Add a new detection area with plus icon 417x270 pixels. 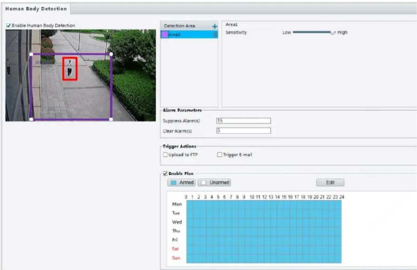click(214, 26)
